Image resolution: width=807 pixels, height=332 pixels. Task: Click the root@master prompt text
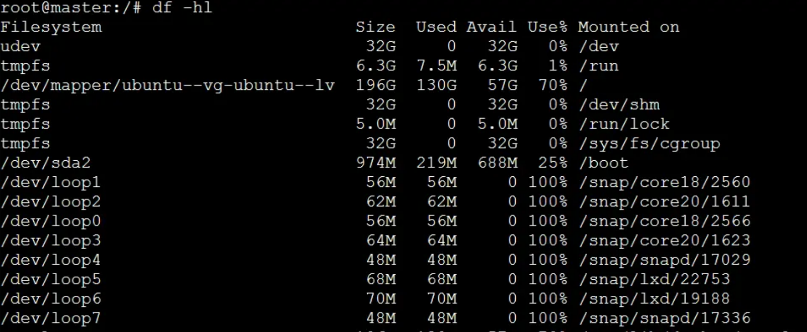click(70, 8)
